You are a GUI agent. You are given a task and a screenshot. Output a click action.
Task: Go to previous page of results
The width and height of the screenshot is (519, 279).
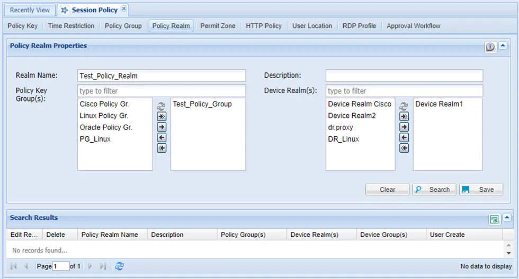[26, 266]
